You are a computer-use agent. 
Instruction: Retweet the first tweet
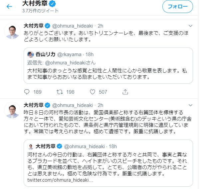(x=60, y=92)
